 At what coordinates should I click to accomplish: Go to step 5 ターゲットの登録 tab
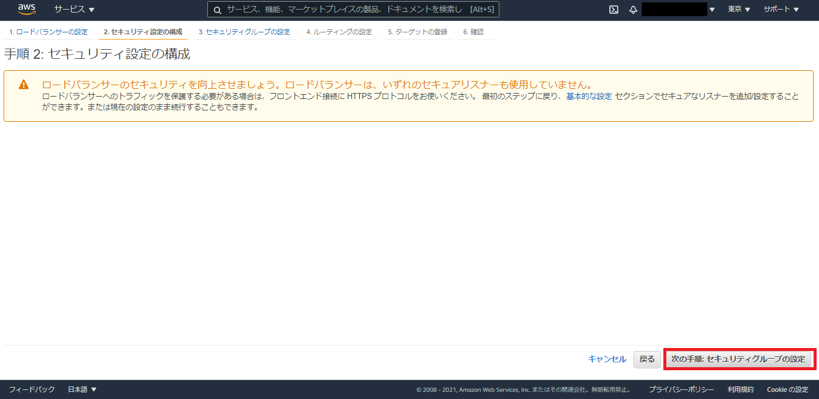(418, 32)
